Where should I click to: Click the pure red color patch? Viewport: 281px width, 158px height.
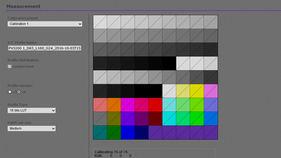pyautogui.click(x=155, y=105)
